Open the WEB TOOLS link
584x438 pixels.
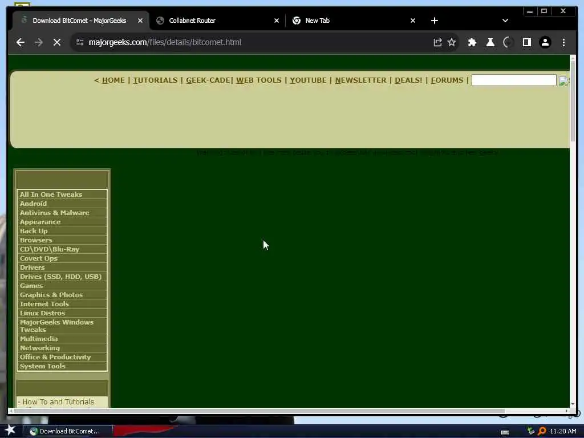pos(259,80)
